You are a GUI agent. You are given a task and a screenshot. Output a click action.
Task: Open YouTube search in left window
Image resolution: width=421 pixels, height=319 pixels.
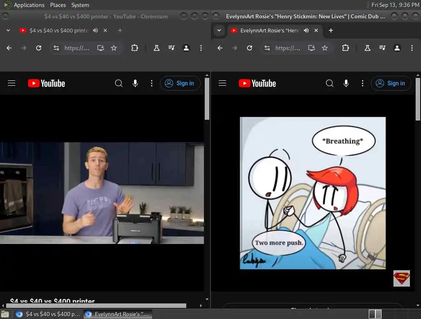click(x=119, y=83)
